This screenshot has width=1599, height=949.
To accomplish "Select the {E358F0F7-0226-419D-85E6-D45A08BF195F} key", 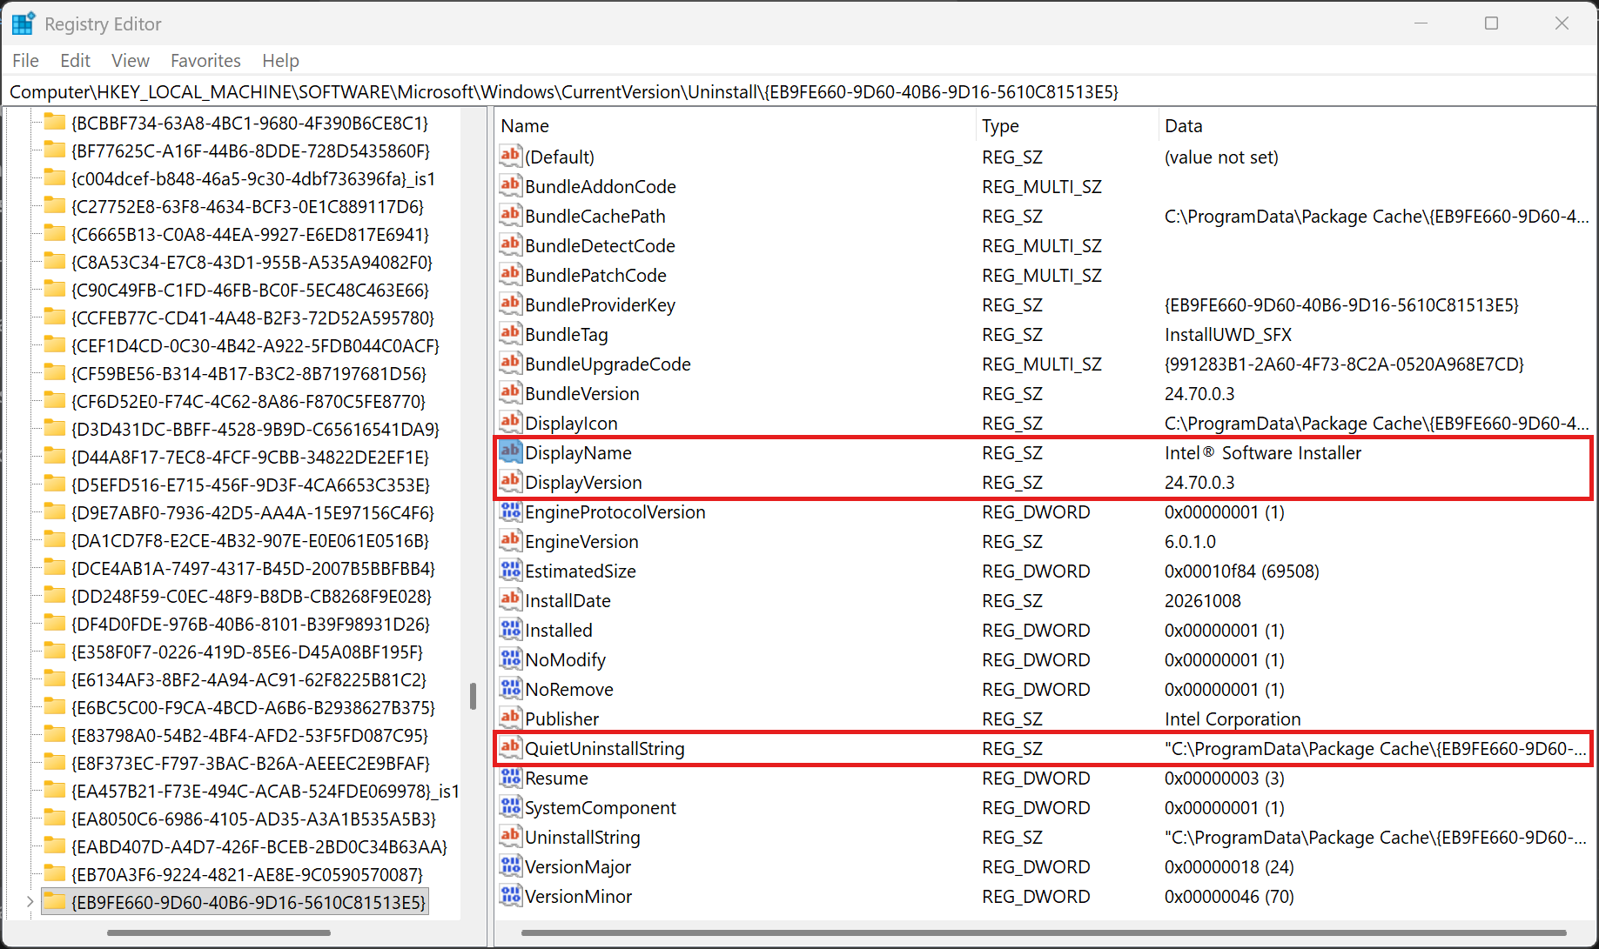I will [x=247, y=652].
